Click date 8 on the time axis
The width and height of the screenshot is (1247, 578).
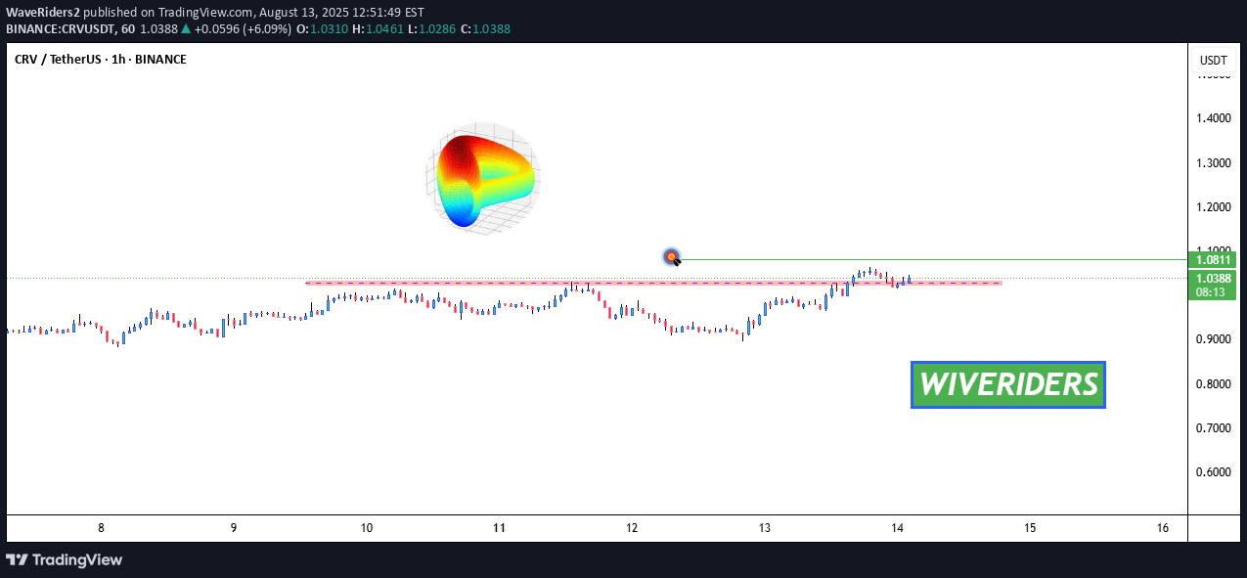tap(101, 528)
